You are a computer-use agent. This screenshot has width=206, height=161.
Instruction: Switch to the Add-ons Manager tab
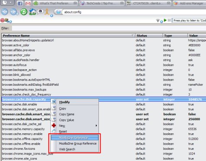point(190,3)
